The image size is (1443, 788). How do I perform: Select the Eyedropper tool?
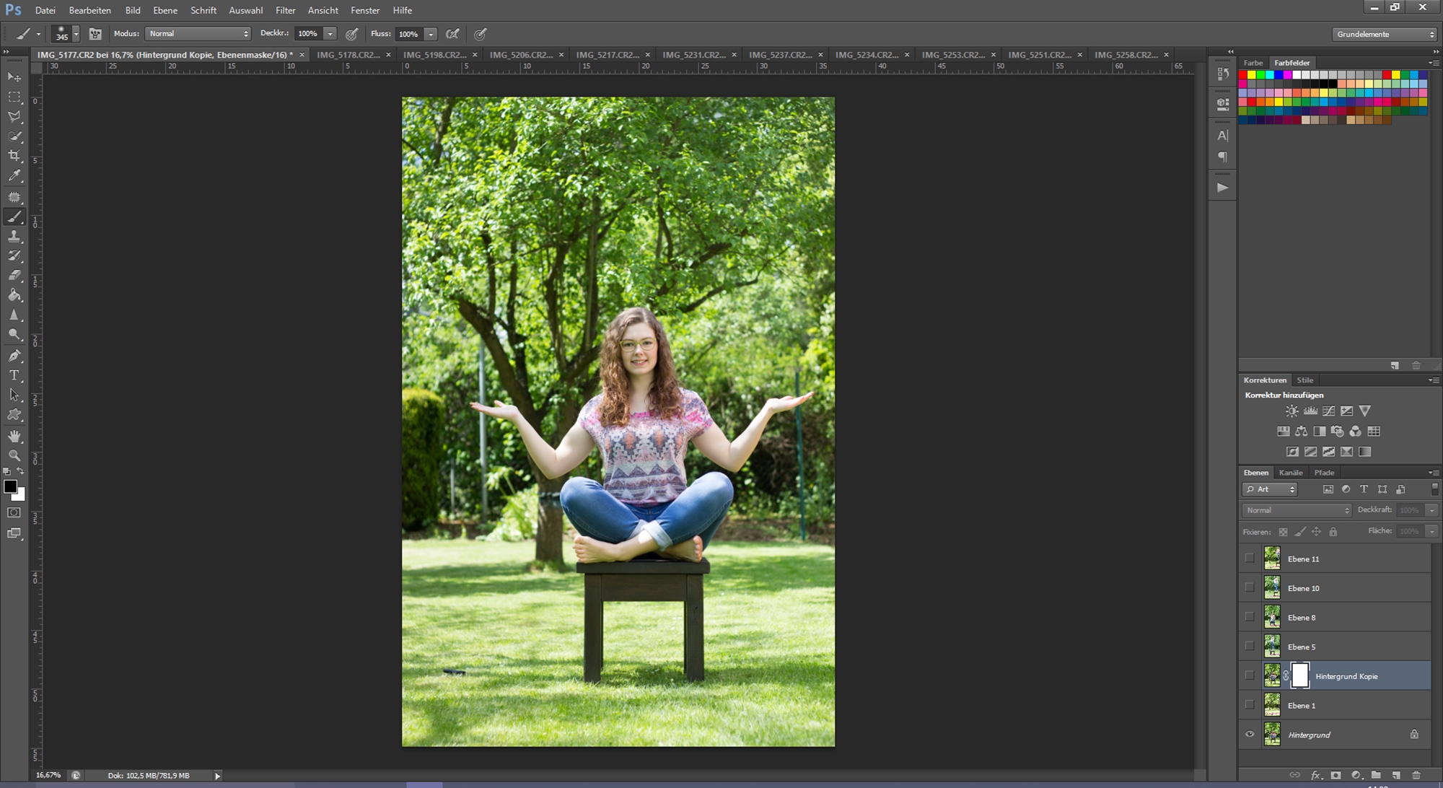tap(14, 176)
